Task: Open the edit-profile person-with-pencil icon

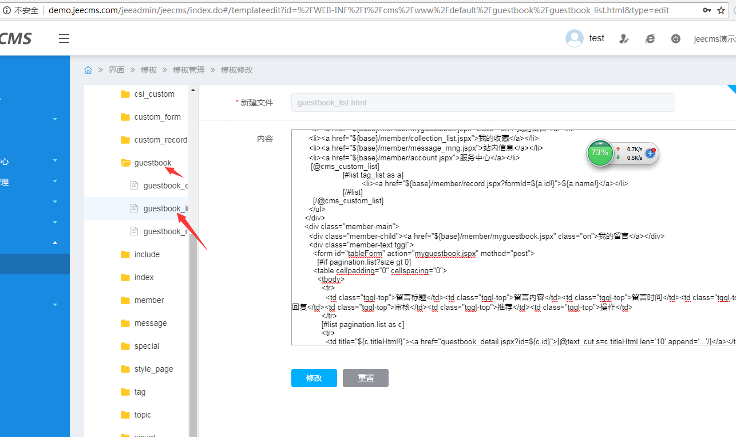Action: pyautogui.click(x=624, y=39)
